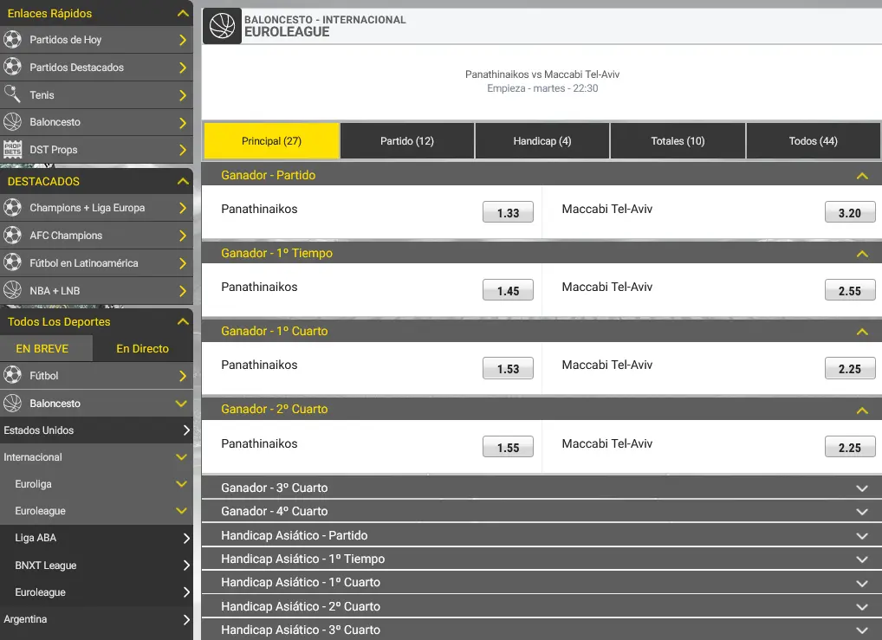Open Partidos de Hoy arrow
Screen dimensions: 882x640
pos(182,40)
